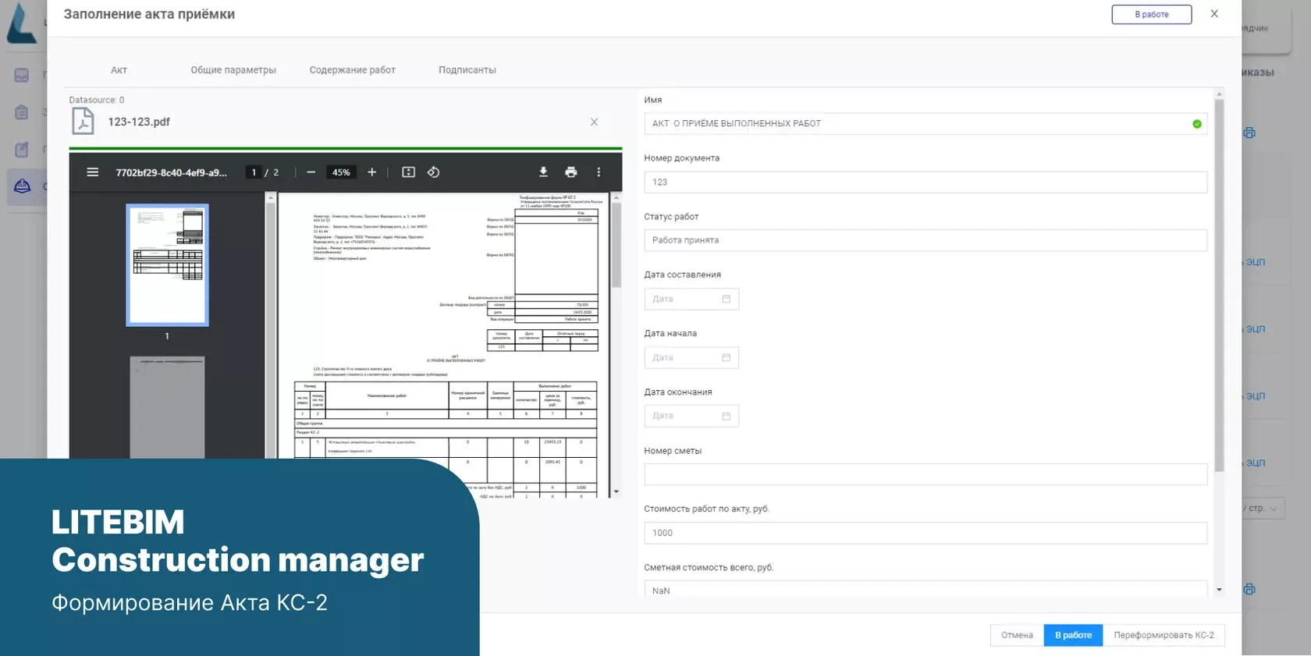Zoom in the PDF preview
Screen dimensions: 1311x656
(372, 172)
